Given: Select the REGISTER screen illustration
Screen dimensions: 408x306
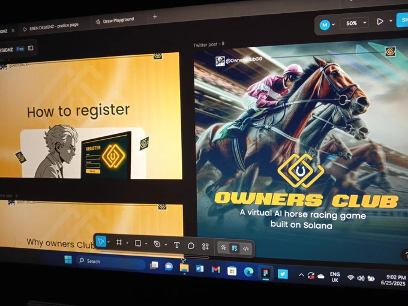Looking at the screenshot, I should click(x=106, y=156).
